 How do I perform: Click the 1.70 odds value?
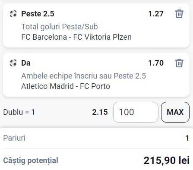point(156,63)
